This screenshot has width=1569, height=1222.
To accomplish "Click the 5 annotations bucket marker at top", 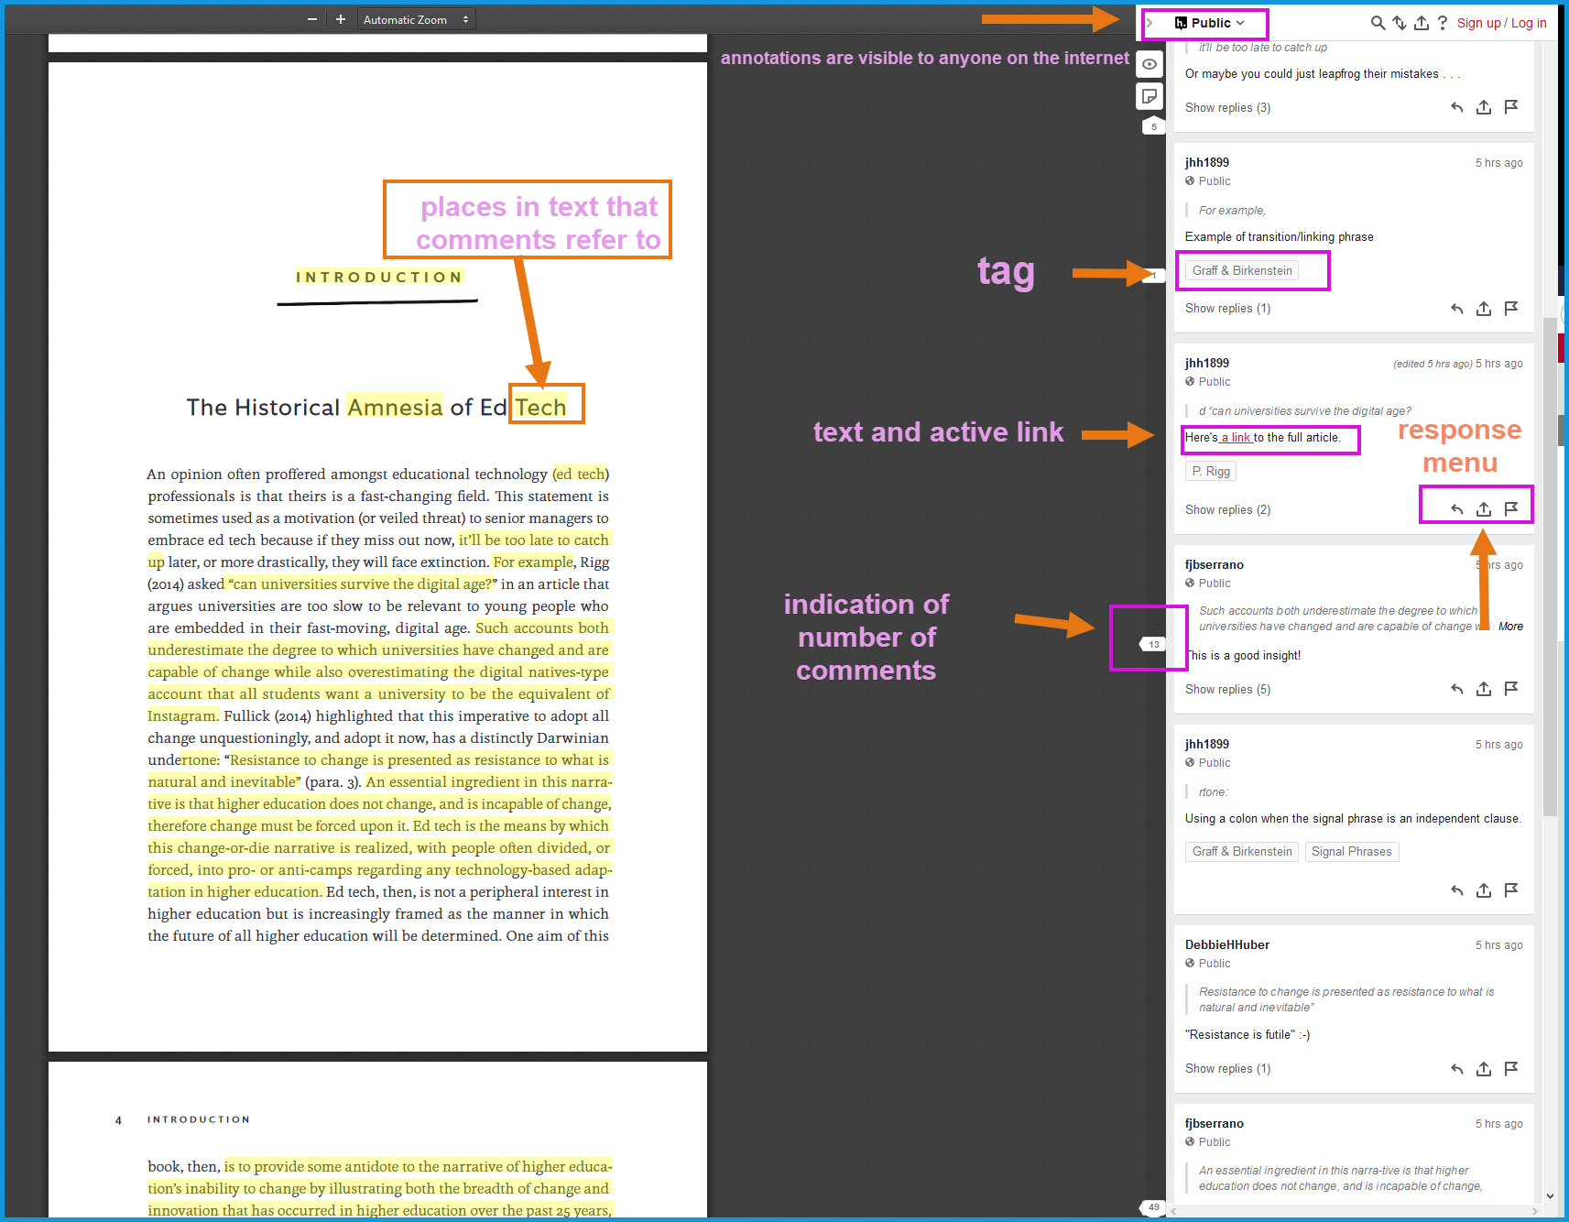I will 1153,126.
